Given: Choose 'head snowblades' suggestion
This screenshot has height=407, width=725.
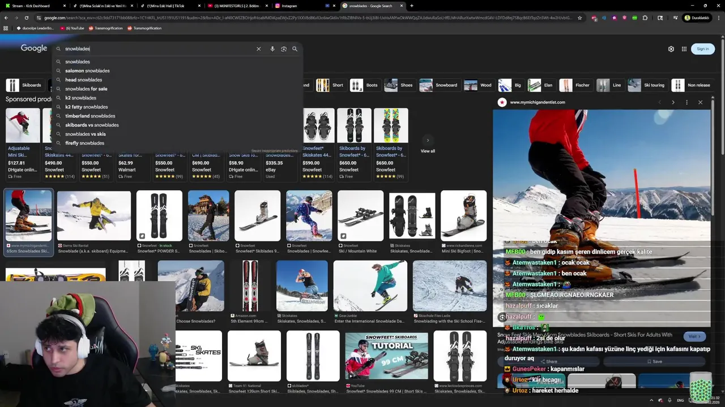Looking at the screenshot, I should coord(178,80).
